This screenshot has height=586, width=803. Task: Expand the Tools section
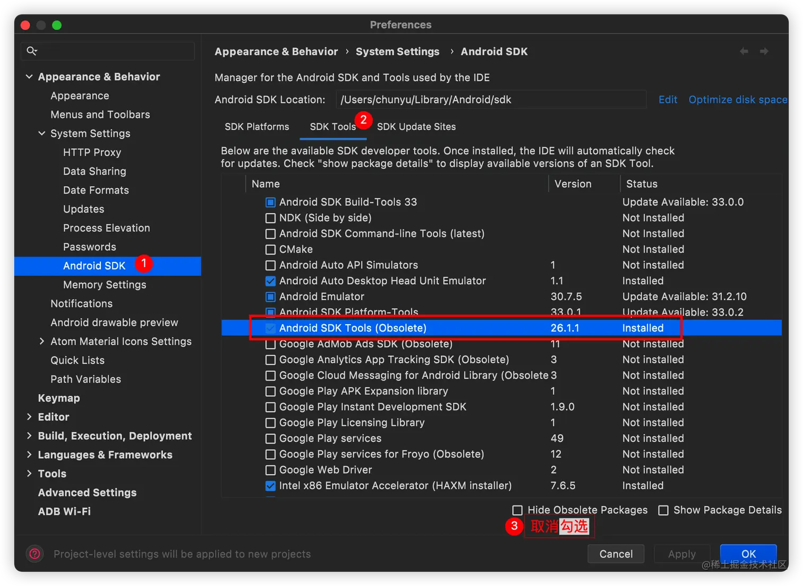point(29,474)
